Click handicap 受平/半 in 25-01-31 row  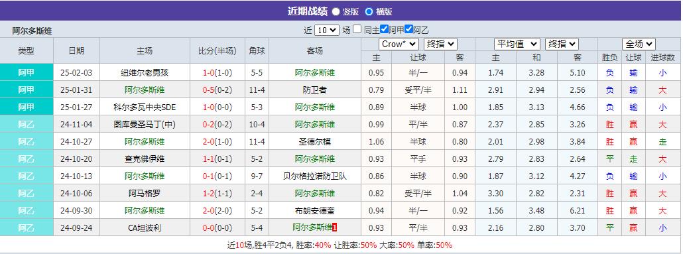pos(418,90)
